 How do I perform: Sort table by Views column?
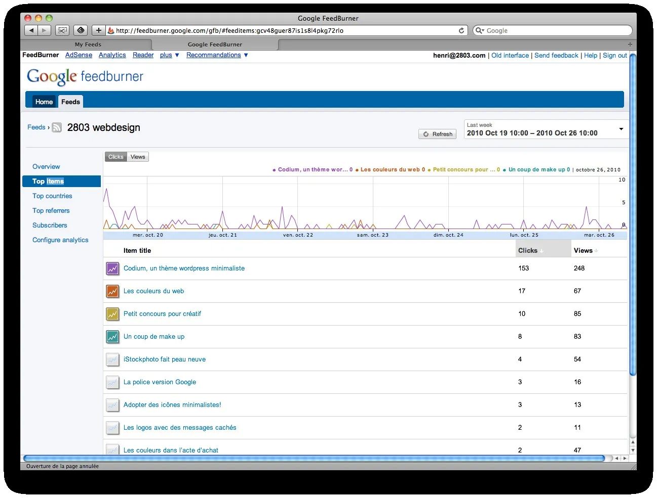tap(586, 250)
